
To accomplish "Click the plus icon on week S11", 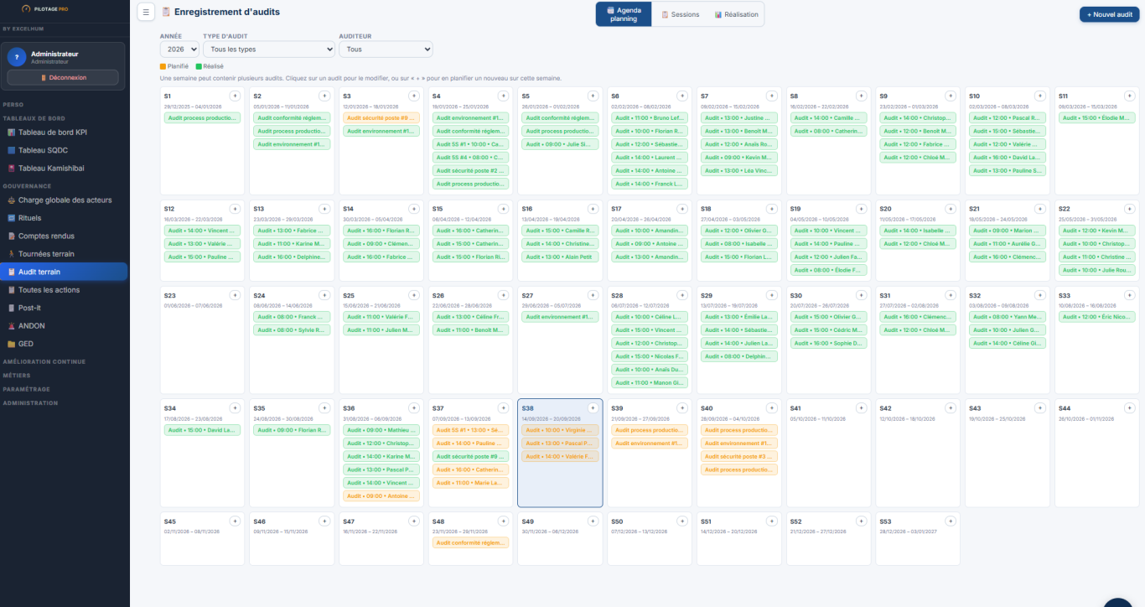I will pos(1130,96).
